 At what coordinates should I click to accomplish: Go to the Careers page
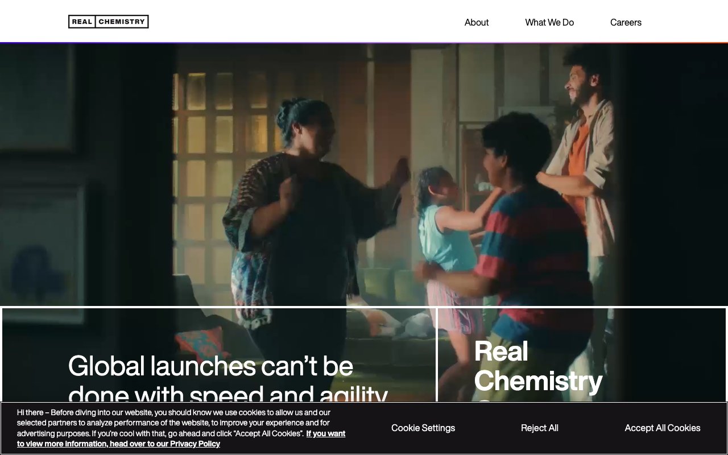pos(626,22)
